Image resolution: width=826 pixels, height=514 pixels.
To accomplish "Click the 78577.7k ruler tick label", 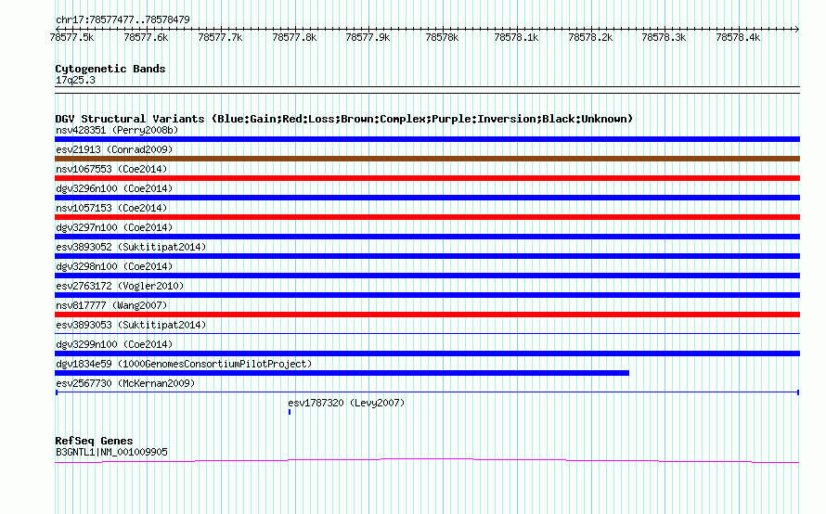I will click(220, 37).
